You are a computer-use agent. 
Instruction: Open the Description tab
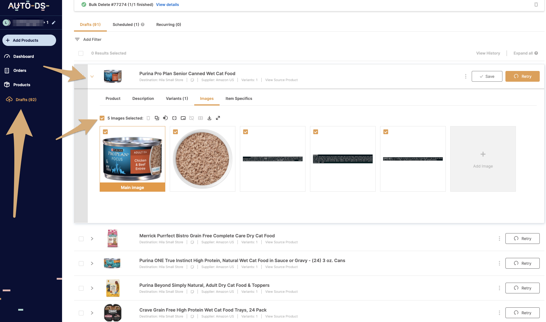click(x=143, y=98)
